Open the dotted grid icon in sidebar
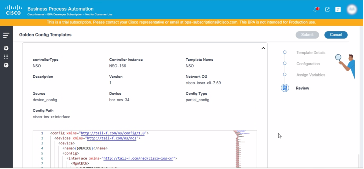Screen dimensions: 364x169 pyautogui.click(x=6, y=57)
